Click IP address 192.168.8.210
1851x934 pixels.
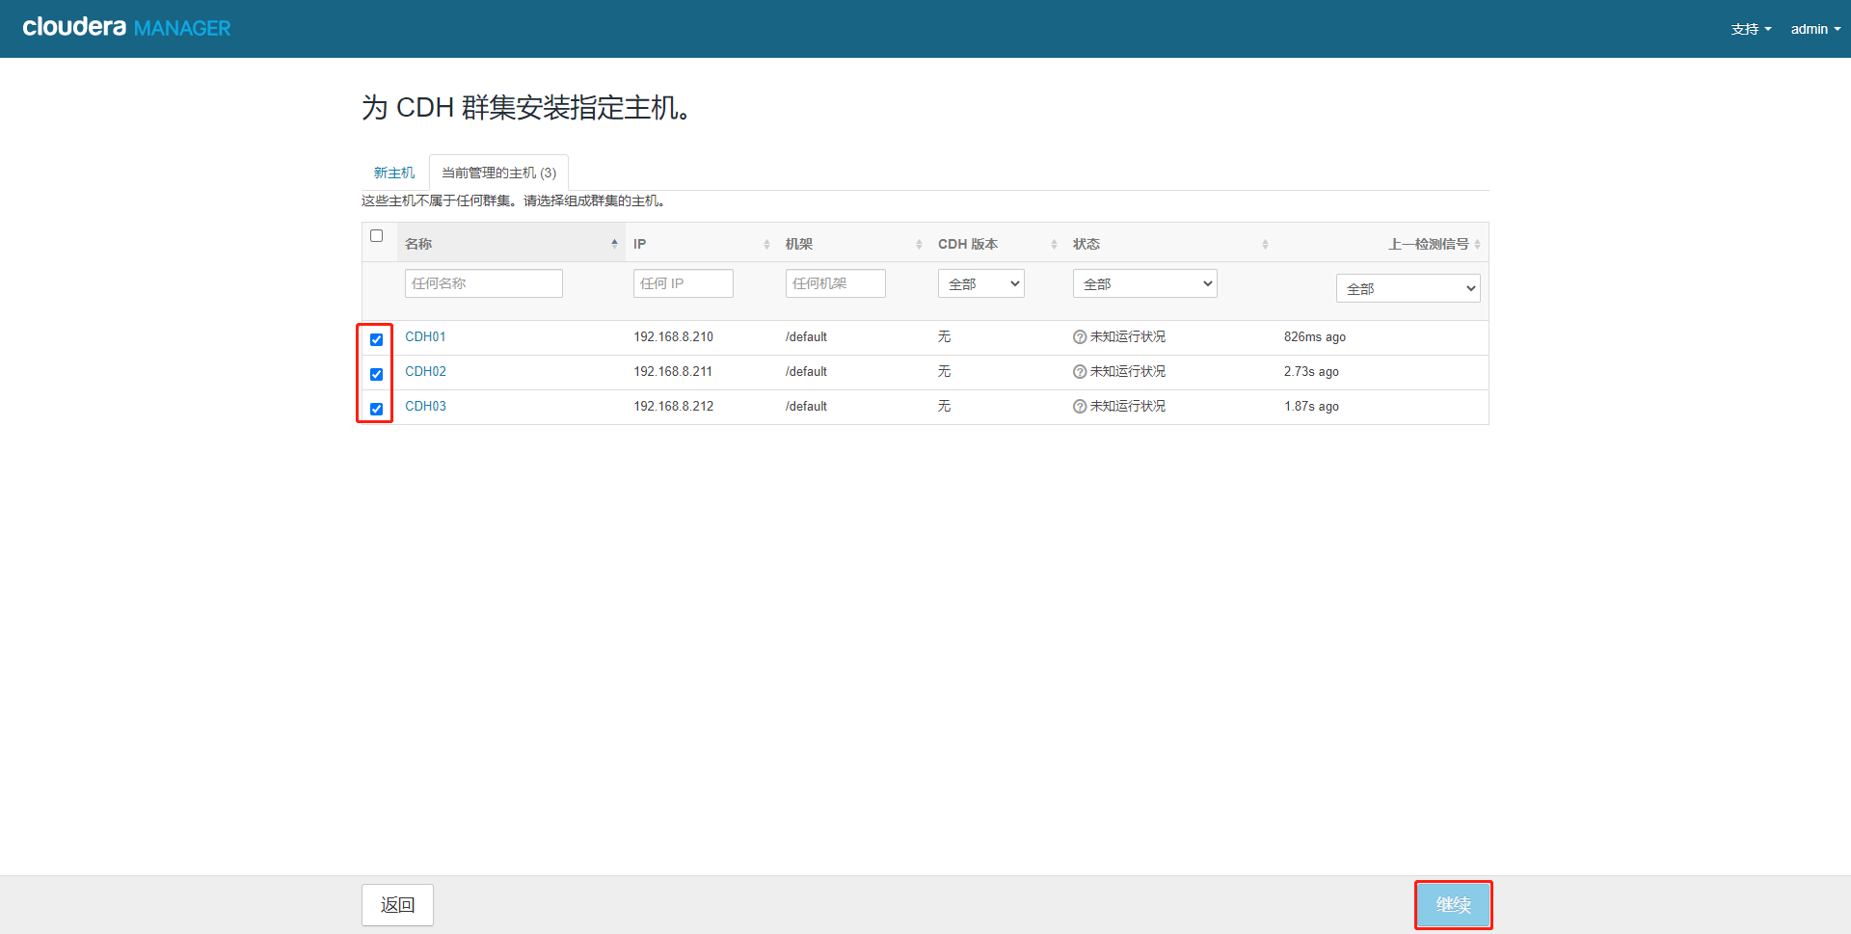(673, 336)
